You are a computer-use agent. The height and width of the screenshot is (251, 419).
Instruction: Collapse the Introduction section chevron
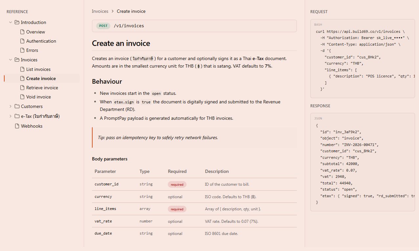click(11, 22)
